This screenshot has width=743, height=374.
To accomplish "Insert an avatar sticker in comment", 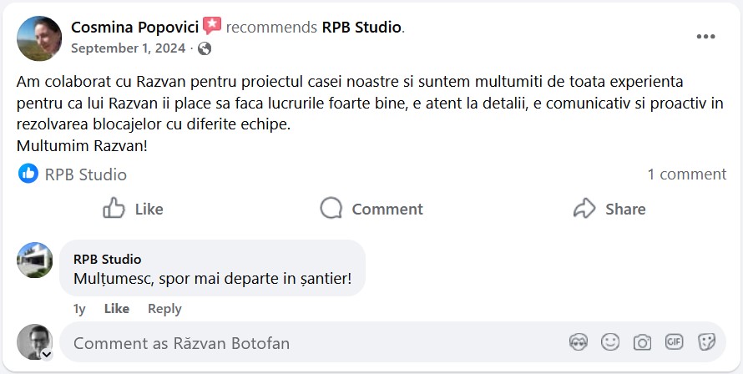I will 579,341.
